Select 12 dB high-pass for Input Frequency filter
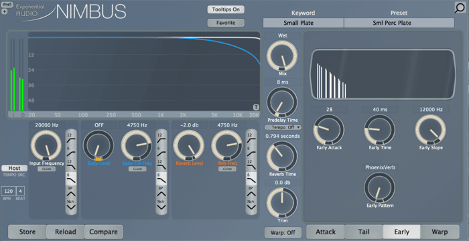469x241 pixels. coord(71,137)
